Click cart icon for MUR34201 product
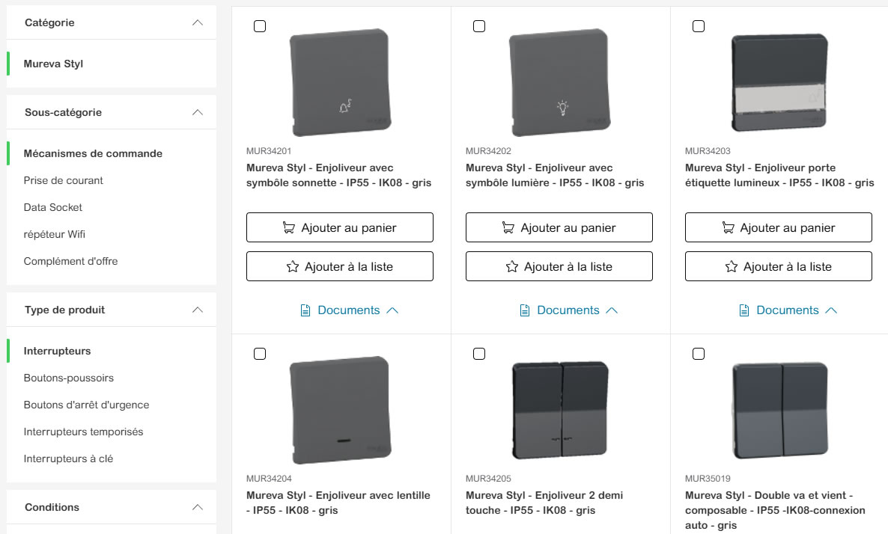 tap(288, 227)
